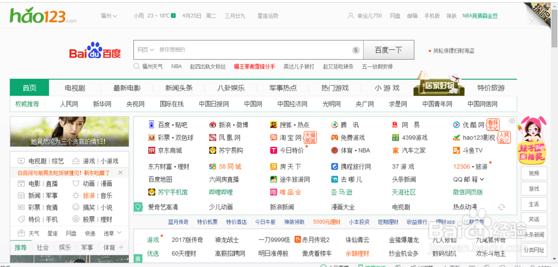
Task: Open the 4399游戏 icon
Action: pos(395,138)
